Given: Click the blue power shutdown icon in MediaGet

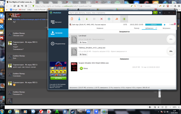Looking at the screenshot, I should coord(109,19).
